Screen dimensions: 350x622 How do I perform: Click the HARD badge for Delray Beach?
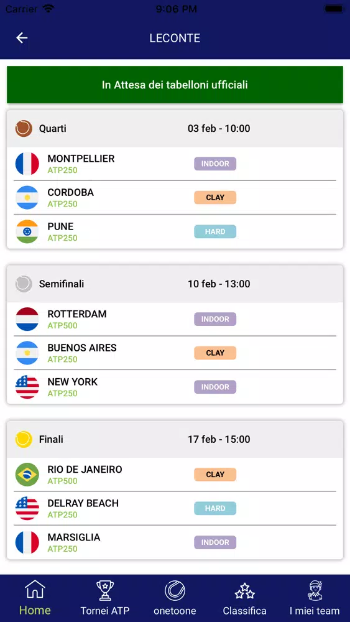(215, 509)
